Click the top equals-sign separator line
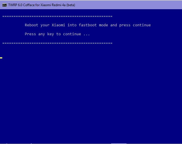Image resolution: width=182 pixels, height=144 pixels. coord(57,16)
